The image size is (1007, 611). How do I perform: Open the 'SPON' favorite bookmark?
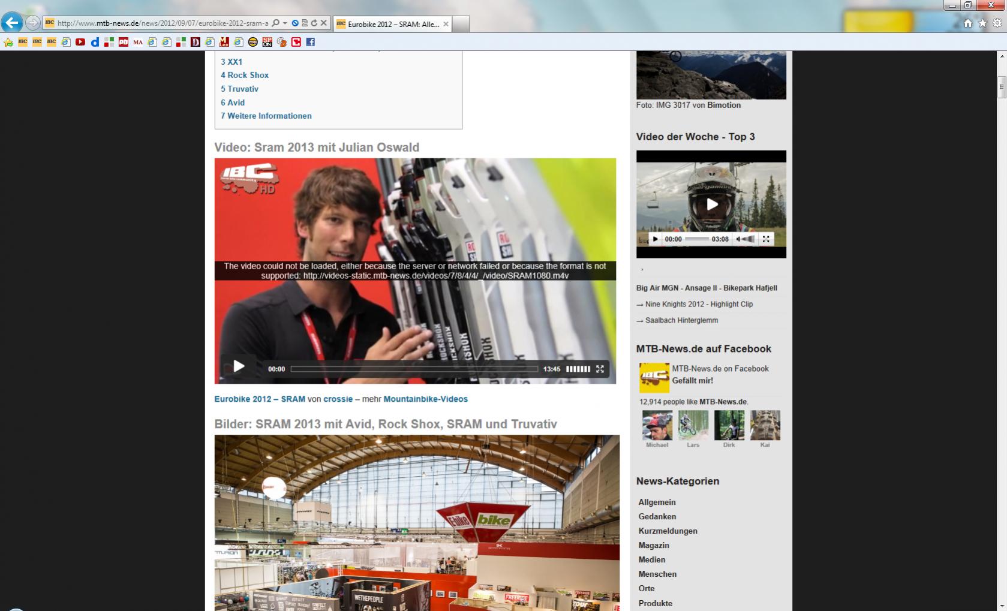pyautogui.click(x=267, y=42)
